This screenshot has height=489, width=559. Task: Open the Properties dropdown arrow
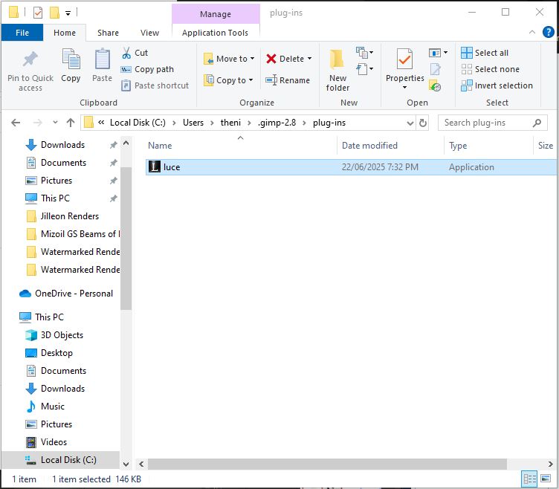404,88
